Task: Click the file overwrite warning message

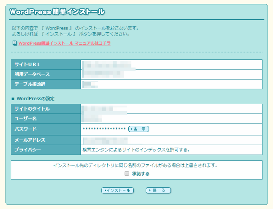Action: [135, 165]
